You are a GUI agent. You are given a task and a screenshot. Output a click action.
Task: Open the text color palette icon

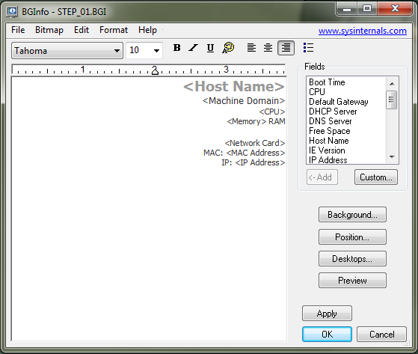[228, 48]
